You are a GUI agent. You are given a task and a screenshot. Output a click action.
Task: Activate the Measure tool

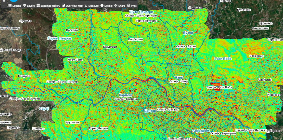pos(92,5)
